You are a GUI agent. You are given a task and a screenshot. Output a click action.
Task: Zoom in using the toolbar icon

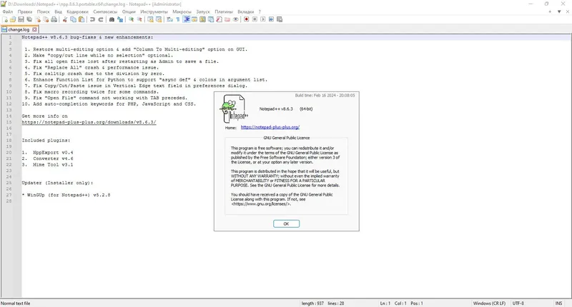click(x=131, y=19)
